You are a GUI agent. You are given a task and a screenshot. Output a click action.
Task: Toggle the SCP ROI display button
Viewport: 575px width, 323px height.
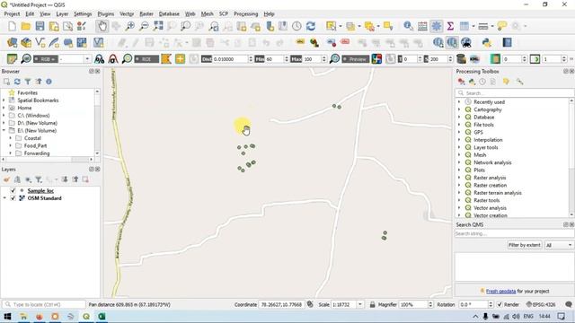[146, 59]
